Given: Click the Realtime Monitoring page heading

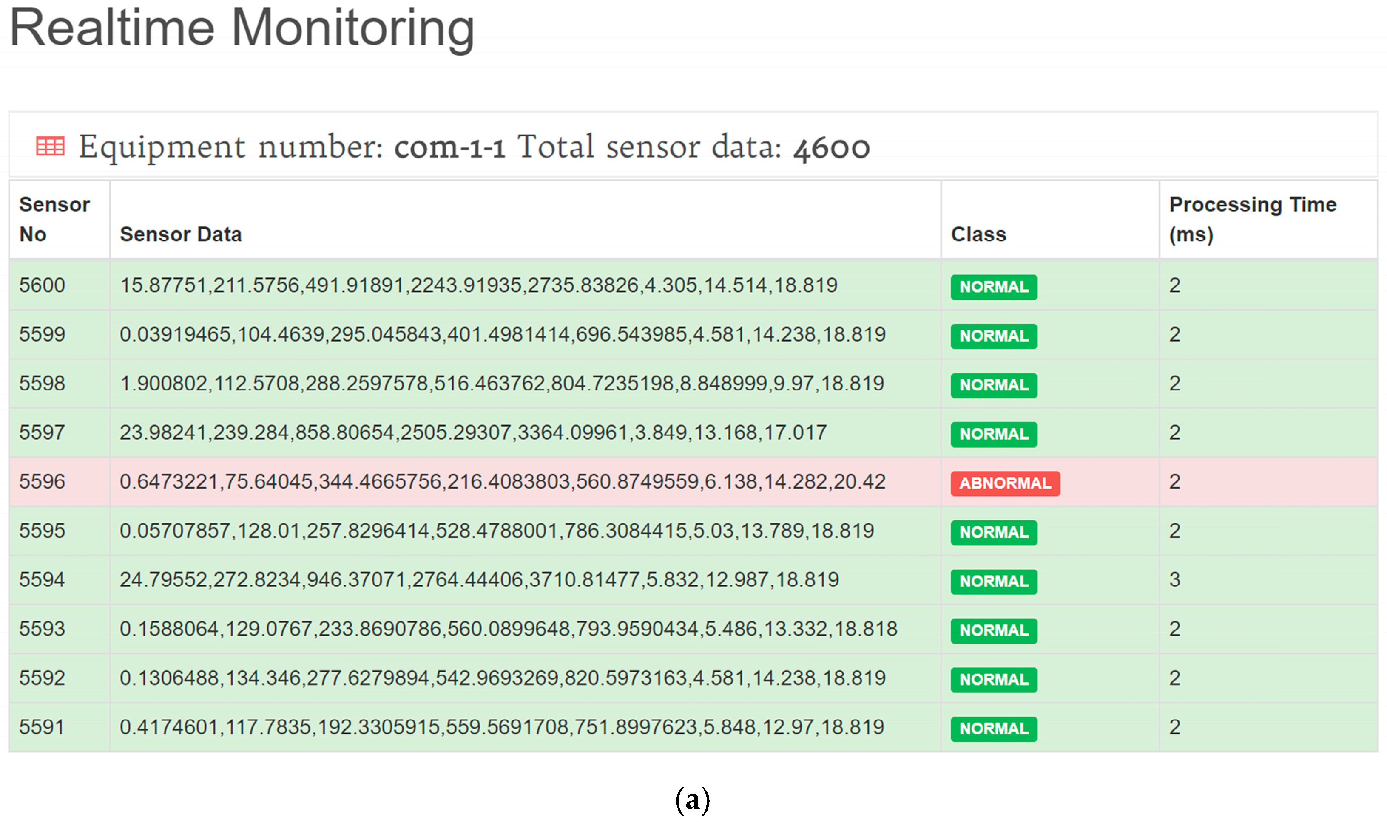Looking at the screenshot, I should [x=242, y=28].
